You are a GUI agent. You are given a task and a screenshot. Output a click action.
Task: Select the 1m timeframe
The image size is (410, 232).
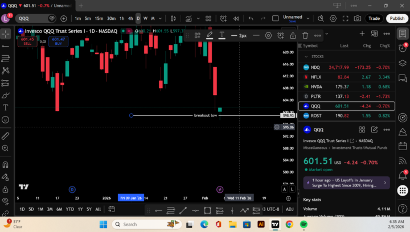tap(77, 19)
